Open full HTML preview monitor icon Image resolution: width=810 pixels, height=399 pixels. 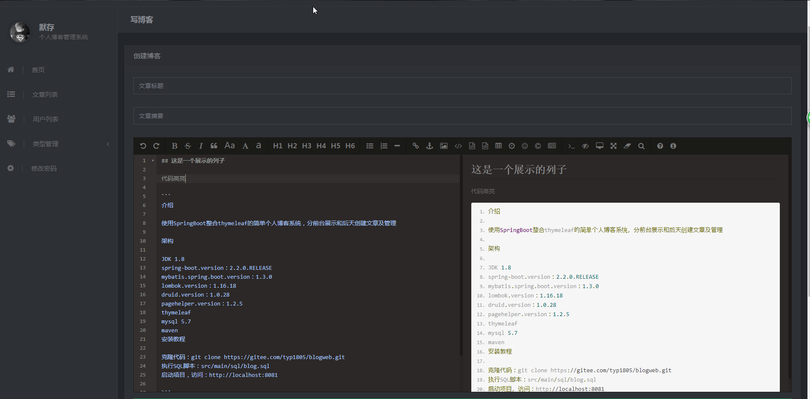coord(600,146)
